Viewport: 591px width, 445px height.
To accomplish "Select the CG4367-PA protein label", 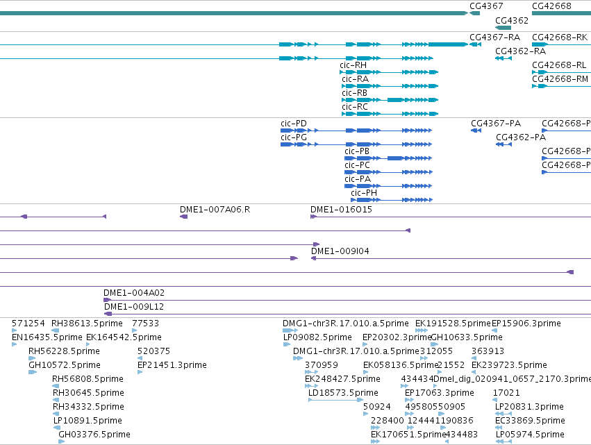I will (x=496, y=124).
